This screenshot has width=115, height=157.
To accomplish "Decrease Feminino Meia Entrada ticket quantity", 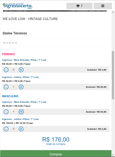I will pyautogui.click(x=6, y=70).
